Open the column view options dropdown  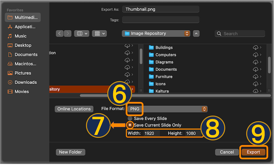point(82,34)
